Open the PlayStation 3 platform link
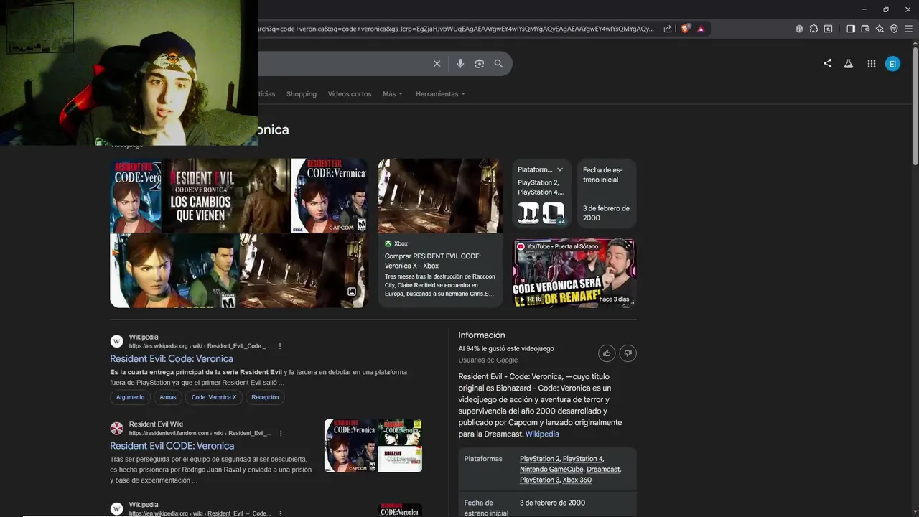The width and height of the screenshot is (919, 517). [x=539, y=480]
